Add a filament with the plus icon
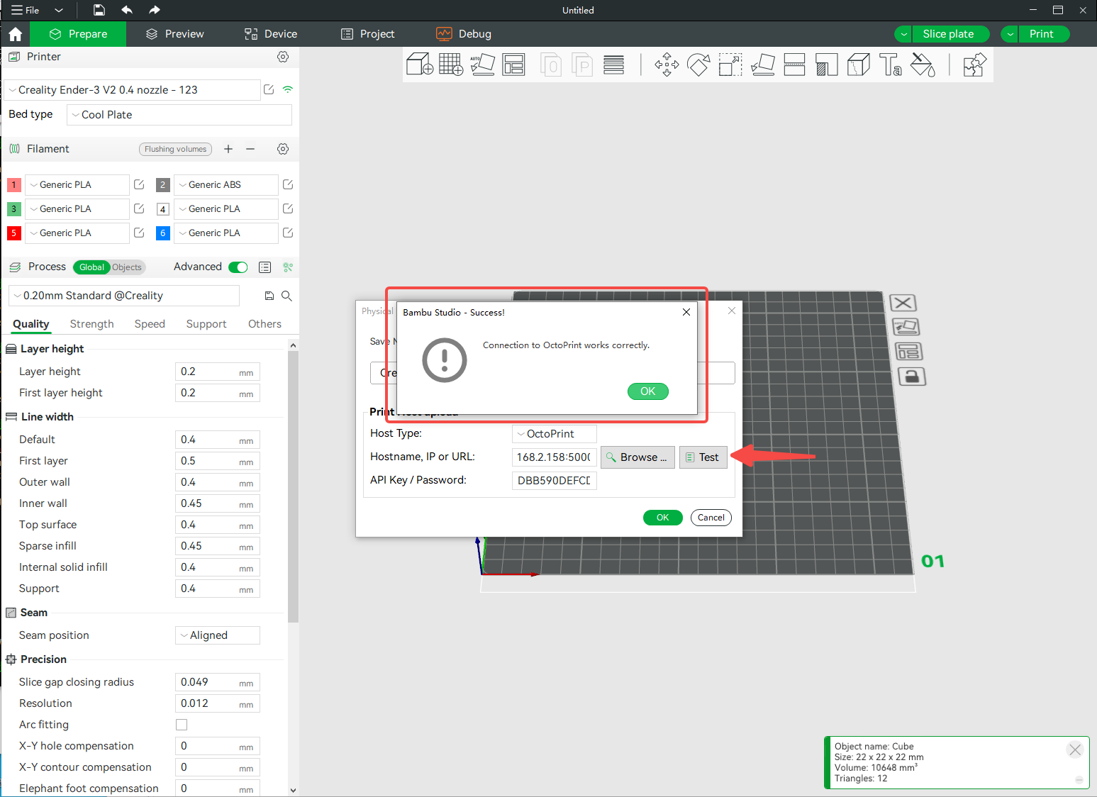This screenshot has width=1097, height=797. click(x=228, y=149)
